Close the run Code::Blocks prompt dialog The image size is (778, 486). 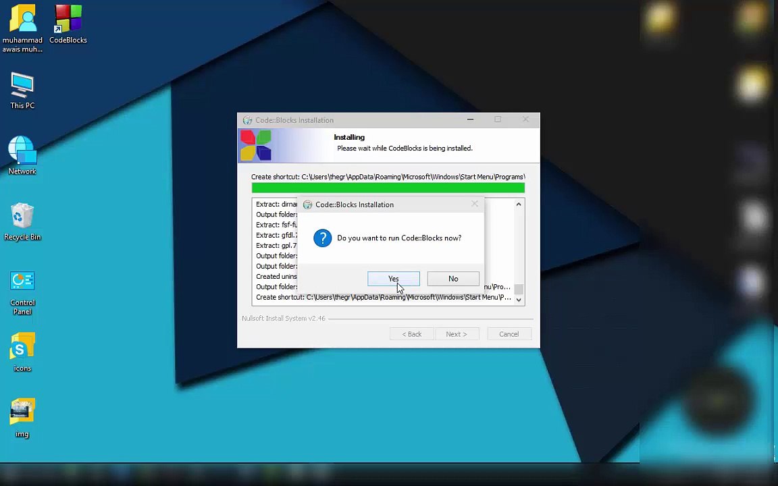tap(474, 205)
